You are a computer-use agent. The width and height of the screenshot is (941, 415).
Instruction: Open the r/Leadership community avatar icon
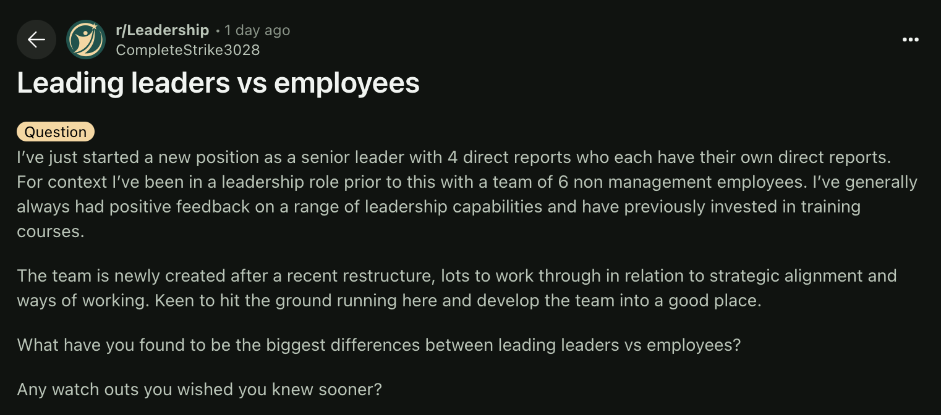point(86,40)
